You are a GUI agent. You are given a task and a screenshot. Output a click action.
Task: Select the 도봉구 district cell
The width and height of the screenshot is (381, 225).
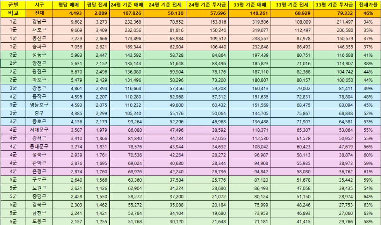39,221
